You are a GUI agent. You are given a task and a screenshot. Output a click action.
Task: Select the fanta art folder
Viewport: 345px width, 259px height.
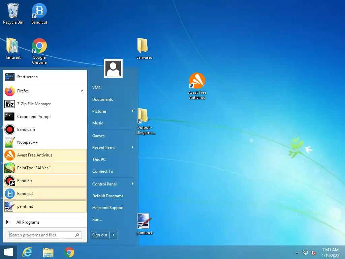(x=13, y=49)
